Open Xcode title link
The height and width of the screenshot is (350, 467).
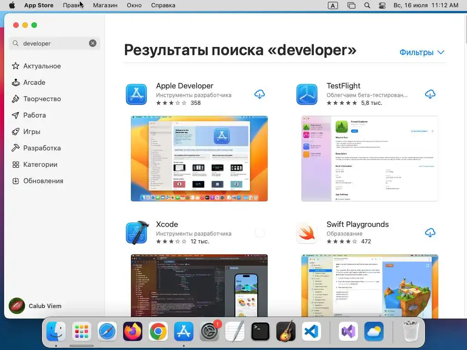pyautogui.click(x=167, y=224)
